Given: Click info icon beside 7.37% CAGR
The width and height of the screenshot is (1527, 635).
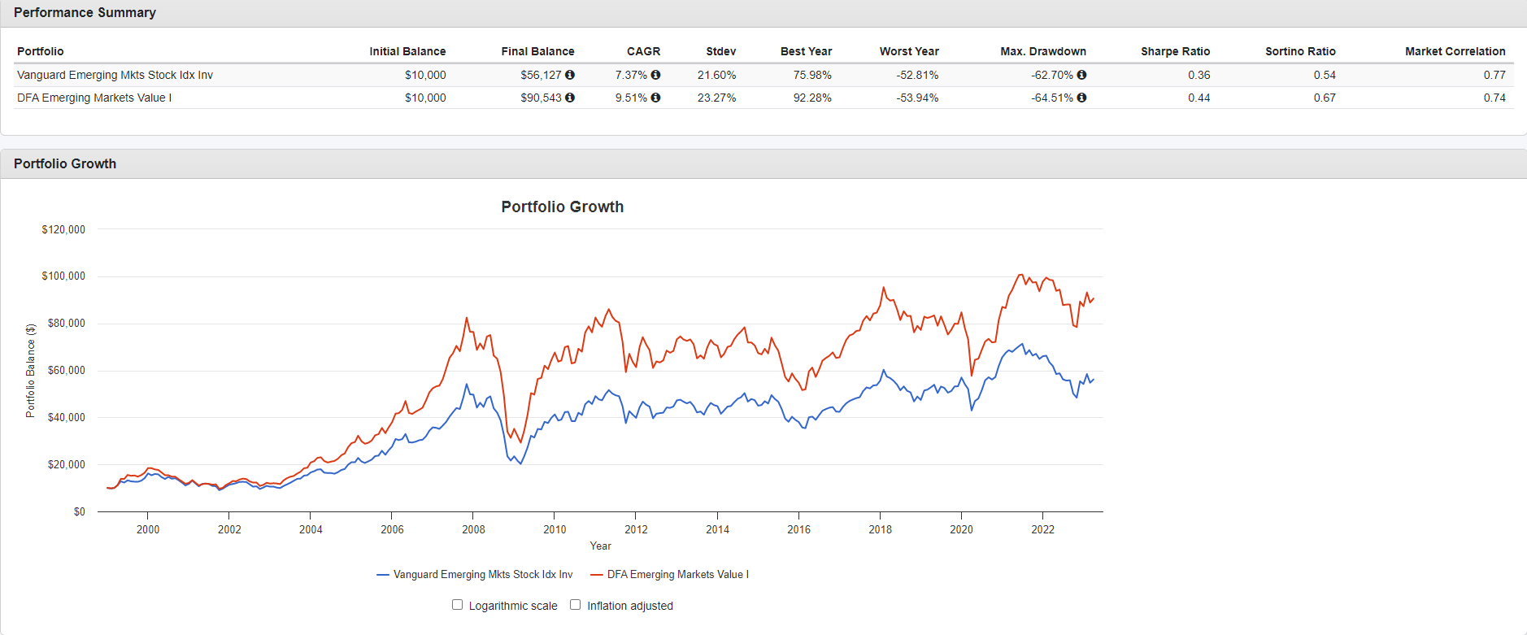Looking at the screenshot, I should (x=655, y=75).
